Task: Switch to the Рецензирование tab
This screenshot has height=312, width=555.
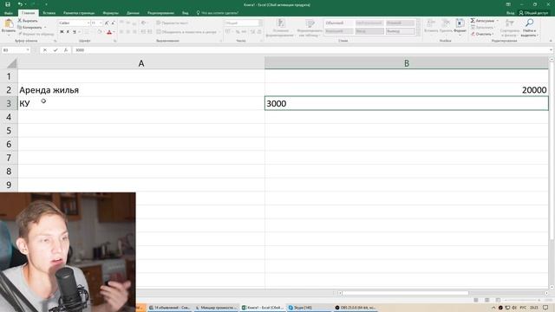Action: [x=160, y=13]
